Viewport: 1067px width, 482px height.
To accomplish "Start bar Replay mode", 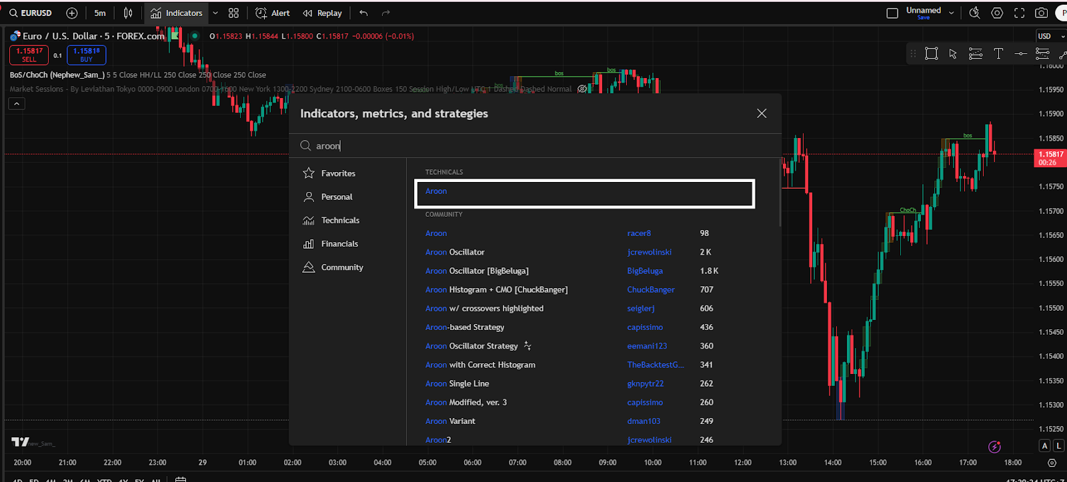I will pyautogui.click(x=322, y=13).
